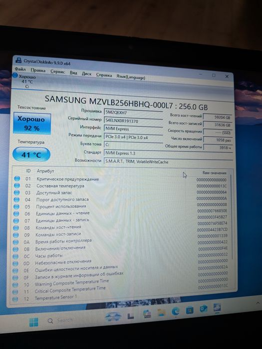Click the Хорошо 92 % health status button

(32, 123)
